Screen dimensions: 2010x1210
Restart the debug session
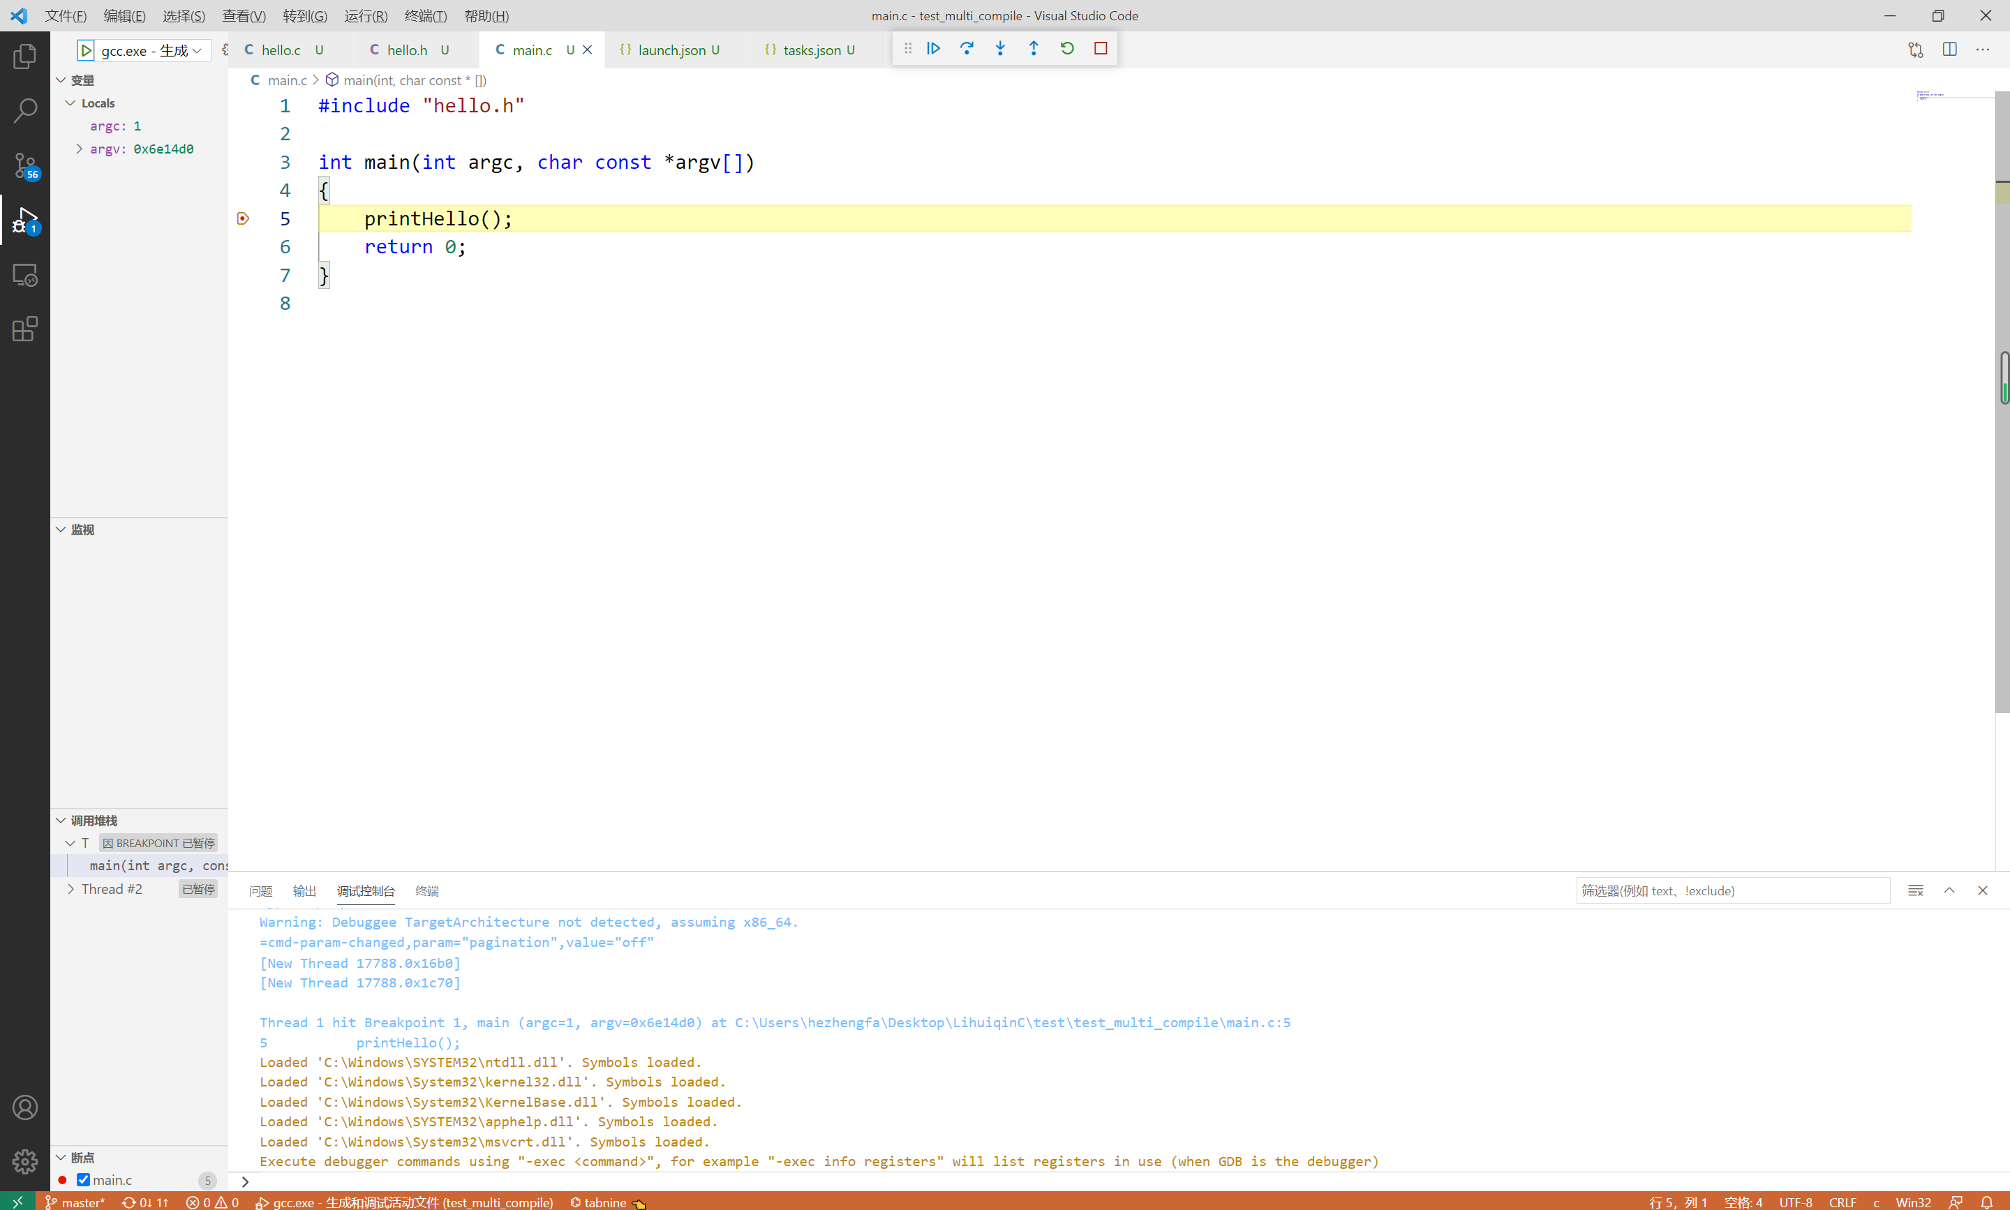(x=1067, y=48)
